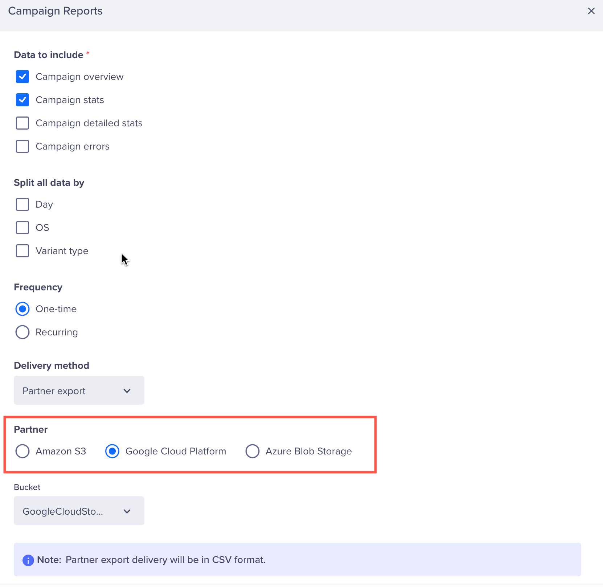Click the info icon in the CSV note
The image size is (603, 588).
28,560
